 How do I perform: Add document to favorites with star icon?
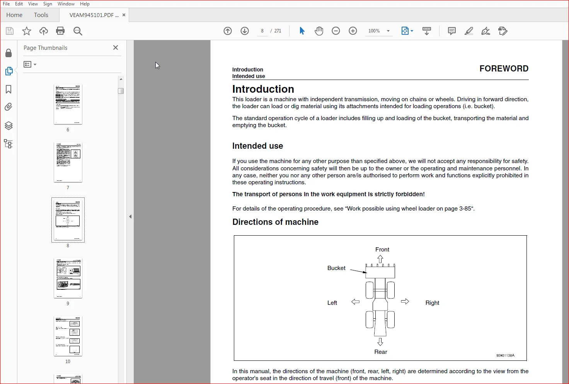pos(27,31)
